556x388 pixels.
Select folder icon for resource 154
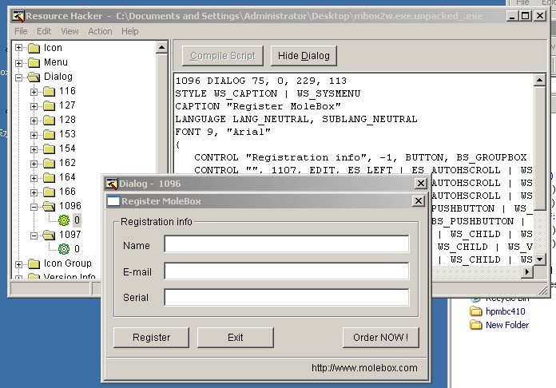(x=49, y=149)
